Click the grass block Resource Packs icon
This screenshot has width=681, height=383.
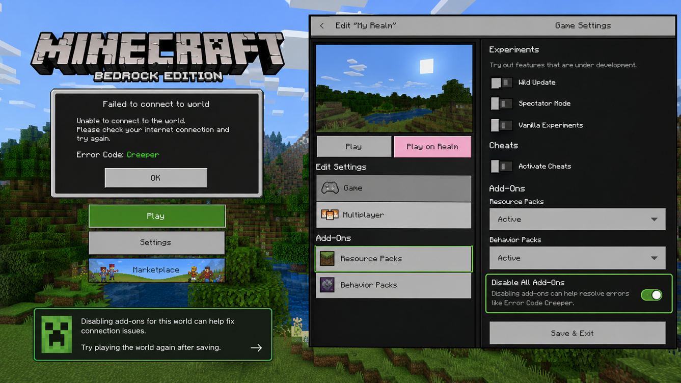327,259
